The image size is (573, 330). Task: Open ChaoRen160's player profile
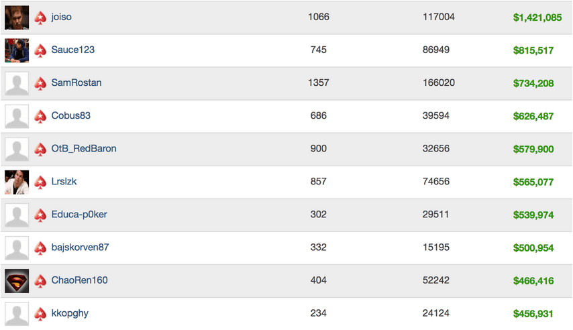tap(79, 280)
